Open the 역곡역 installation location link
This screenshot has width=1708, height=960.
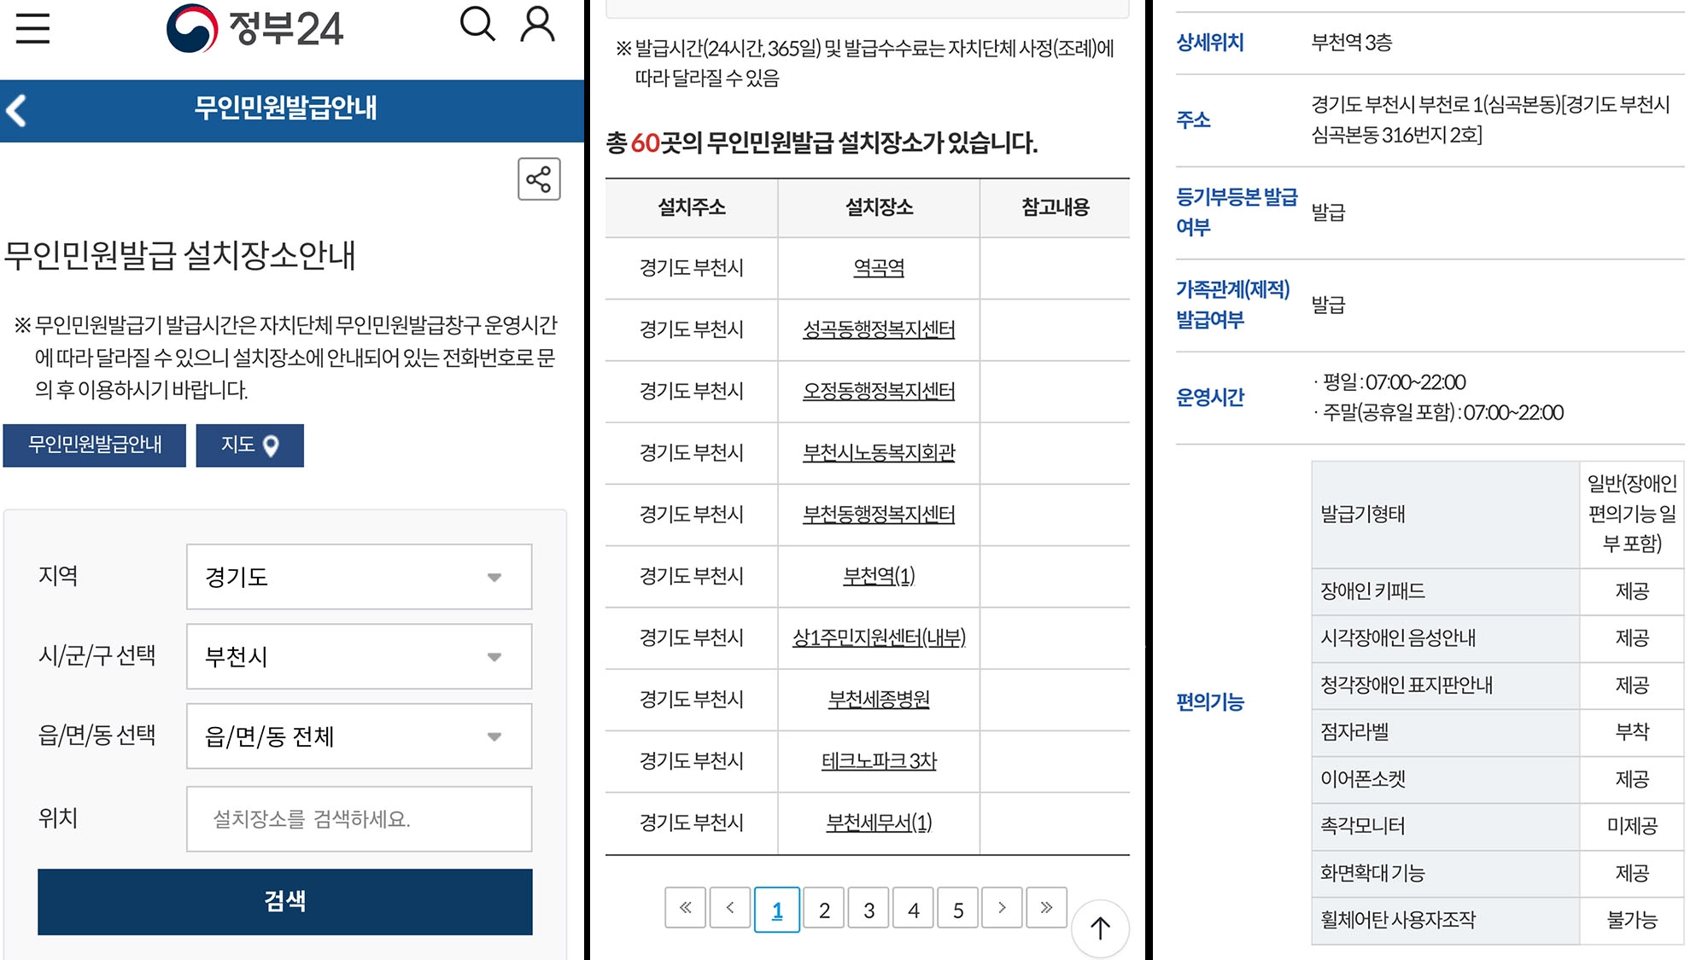[877, 268]
